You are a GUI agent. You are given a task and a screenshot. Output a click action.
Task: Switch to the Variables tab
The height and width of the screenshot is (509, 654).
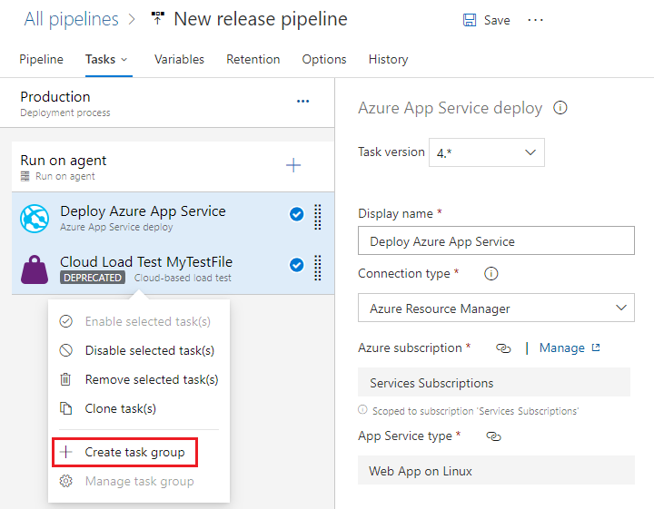[x=179, y=59]
